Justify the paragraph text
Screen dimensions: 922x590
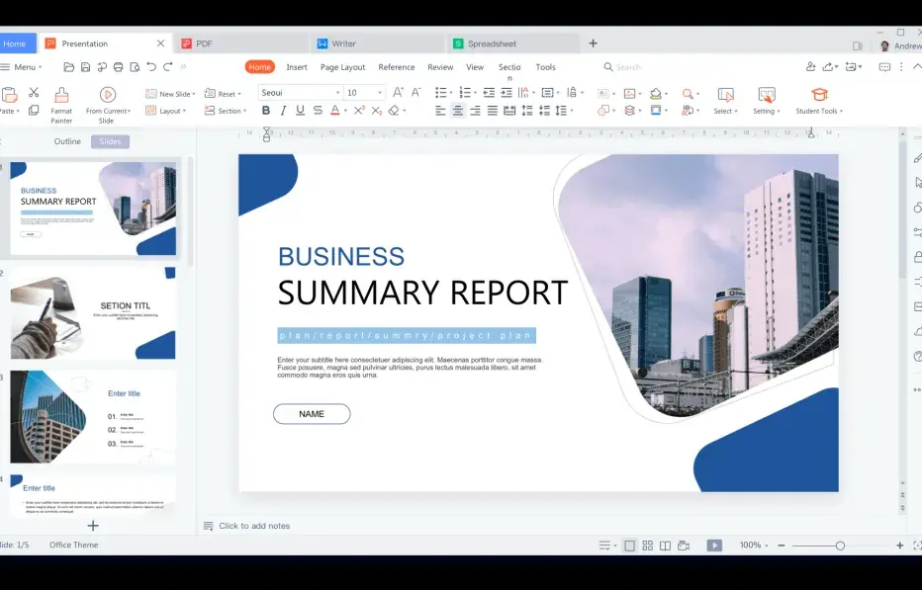(x=493, y=110)
